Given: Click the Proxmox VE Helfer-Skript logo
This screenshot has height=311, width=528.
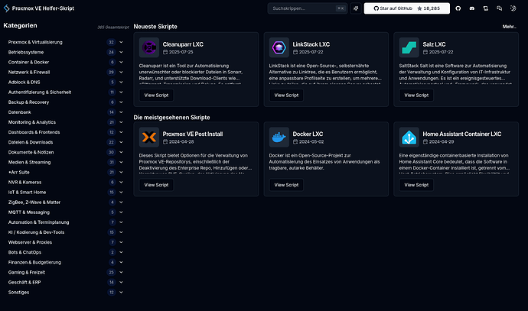Looking at the screenshot, I should (x=6, y=8).
